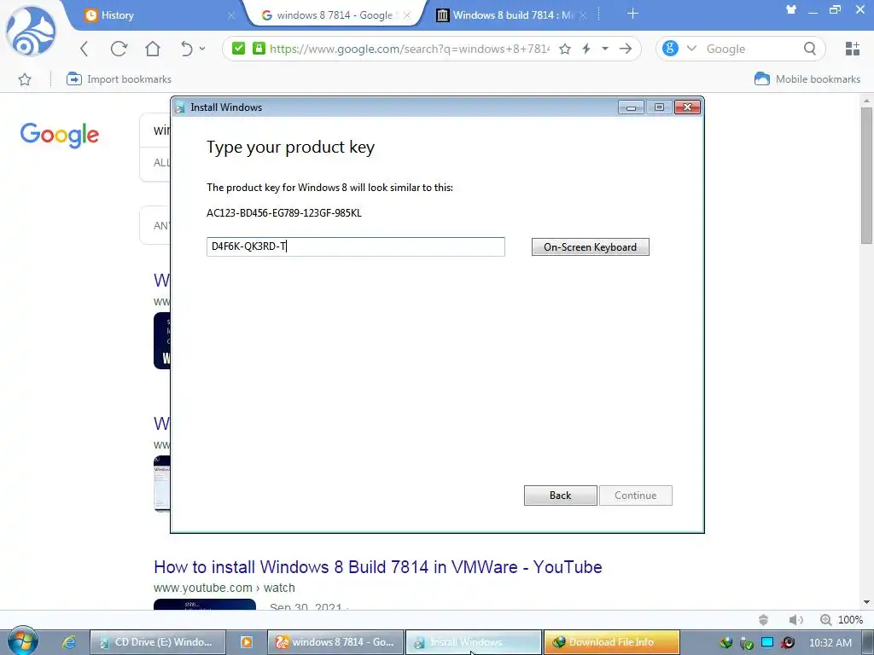Open the browser extensions grid icon
874x655 pixels.
tap(853, 49)
